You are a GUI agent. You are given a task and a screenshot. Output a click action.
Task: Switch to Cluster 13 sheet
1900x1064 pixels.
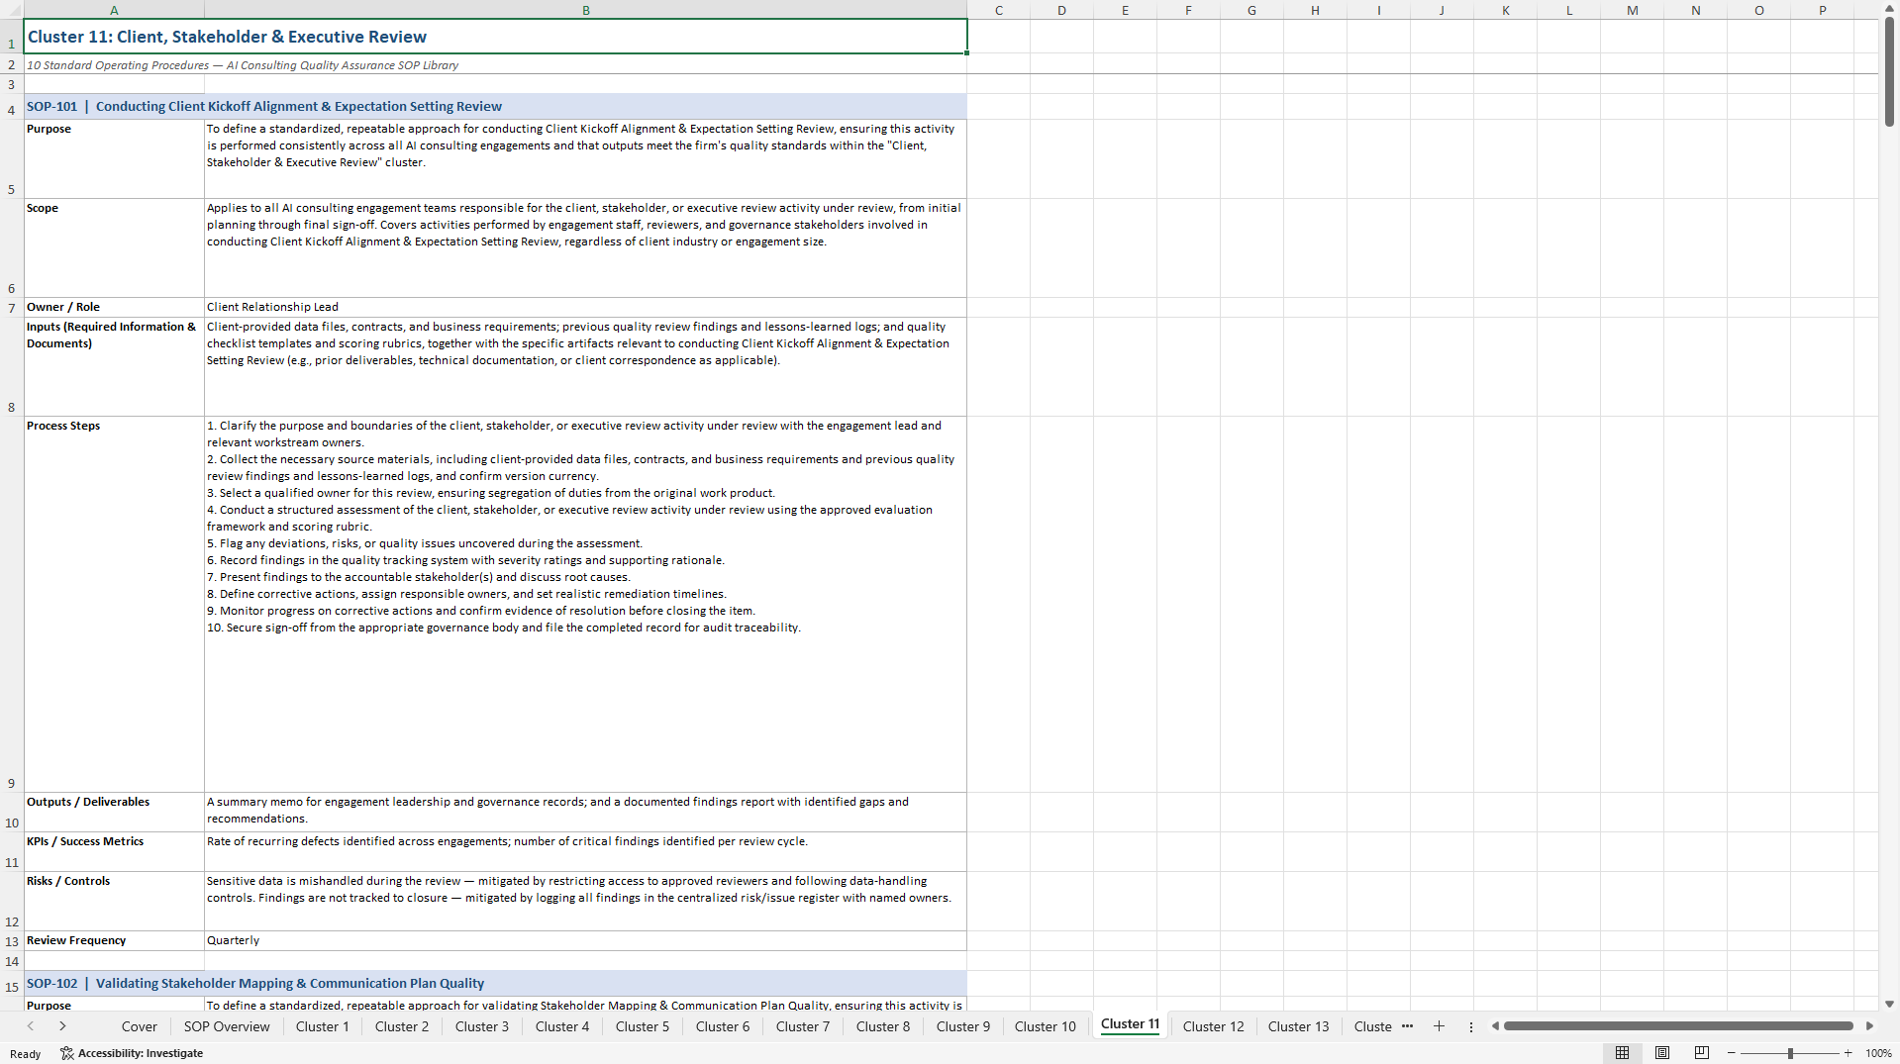click(x=1299, y=1026)
